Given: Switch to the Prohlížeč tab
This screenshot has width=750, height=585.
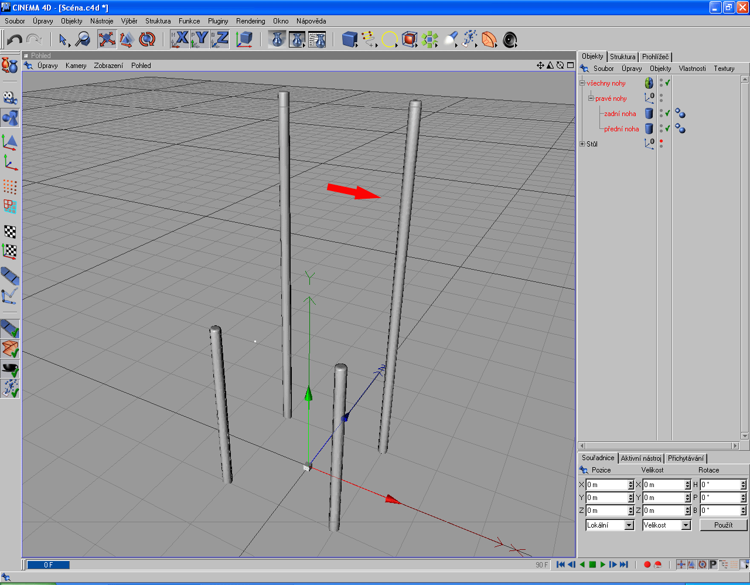Looking at the screenshot, I should (x=655, y=57).
